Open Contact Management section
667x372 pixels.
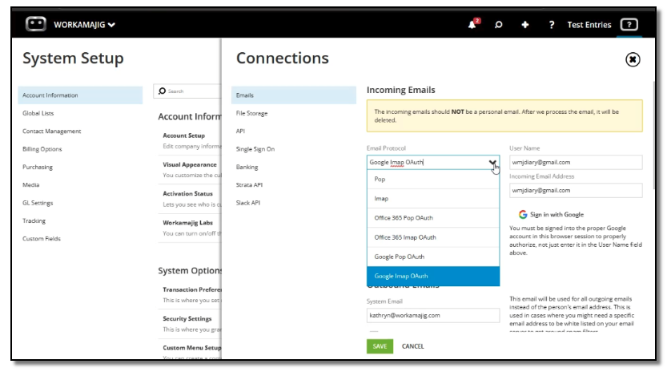tap(51, 131)
